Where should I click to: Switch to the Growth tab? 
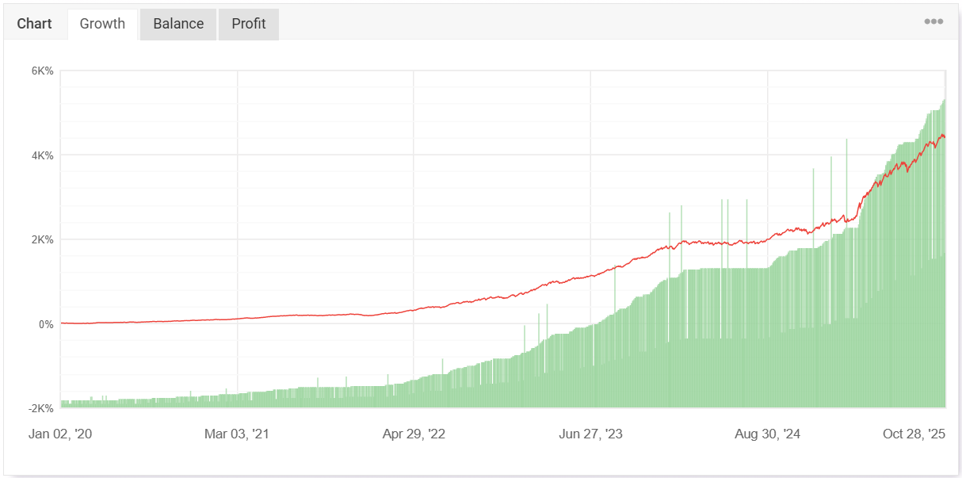pyautogui.click(x=102, y=24)
